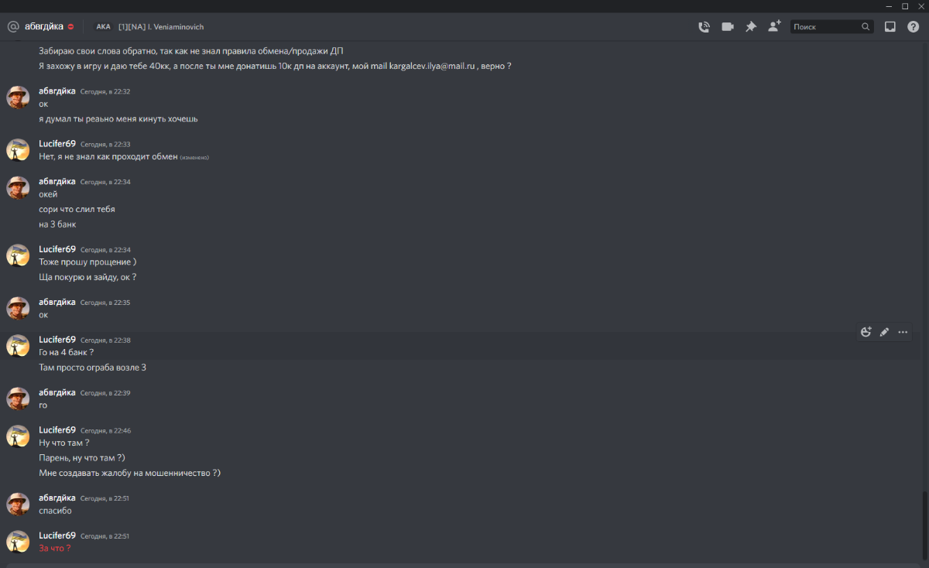929x568 pixels.
Task: Click the red status dot beside абвгдйка
Action: point(70,26)
